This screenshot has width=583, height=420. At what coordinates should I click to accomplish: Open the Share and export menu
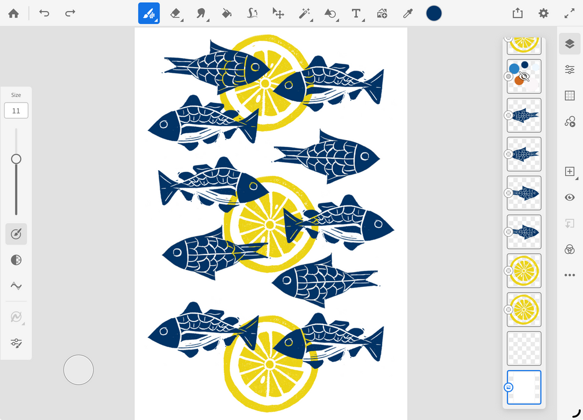tap(518, 14)
